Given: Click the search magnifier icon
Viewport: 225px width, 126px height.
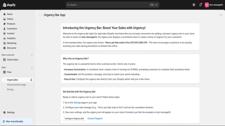Looking at the screenshot, I should coord(68,5).
